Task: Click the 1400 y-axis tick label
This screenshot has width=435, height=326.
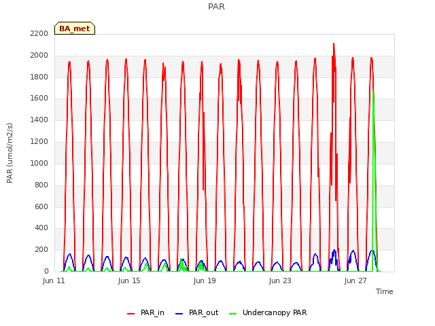Action: 39,120
